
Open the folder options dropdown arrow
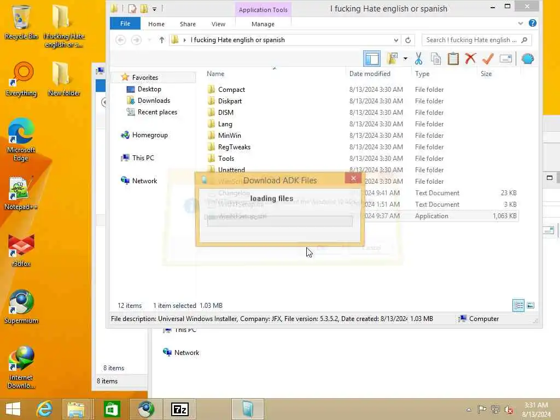[405, 59]
